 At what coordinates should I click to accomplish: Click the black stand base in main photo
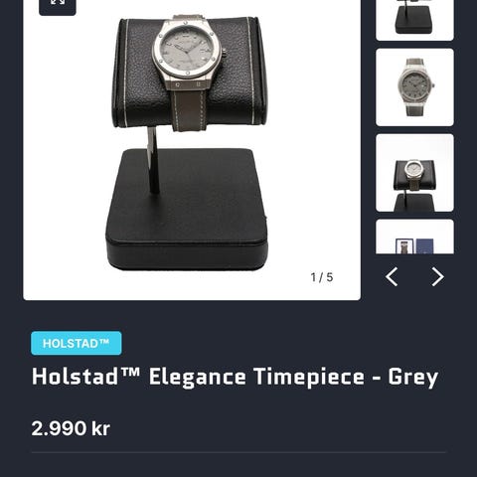click(187, 210)
